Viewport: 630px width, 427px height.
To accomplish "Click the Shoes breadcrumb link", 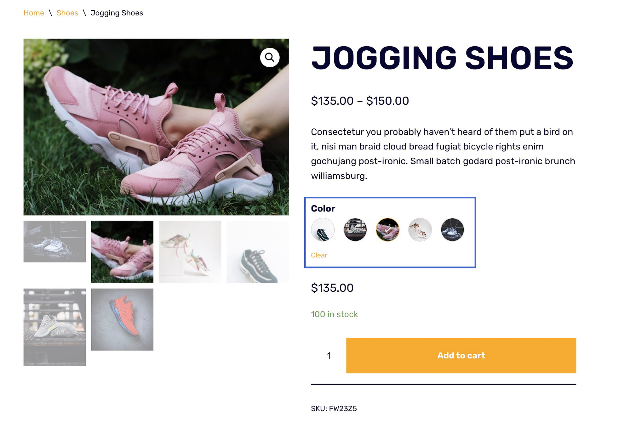I will [67, 13].
